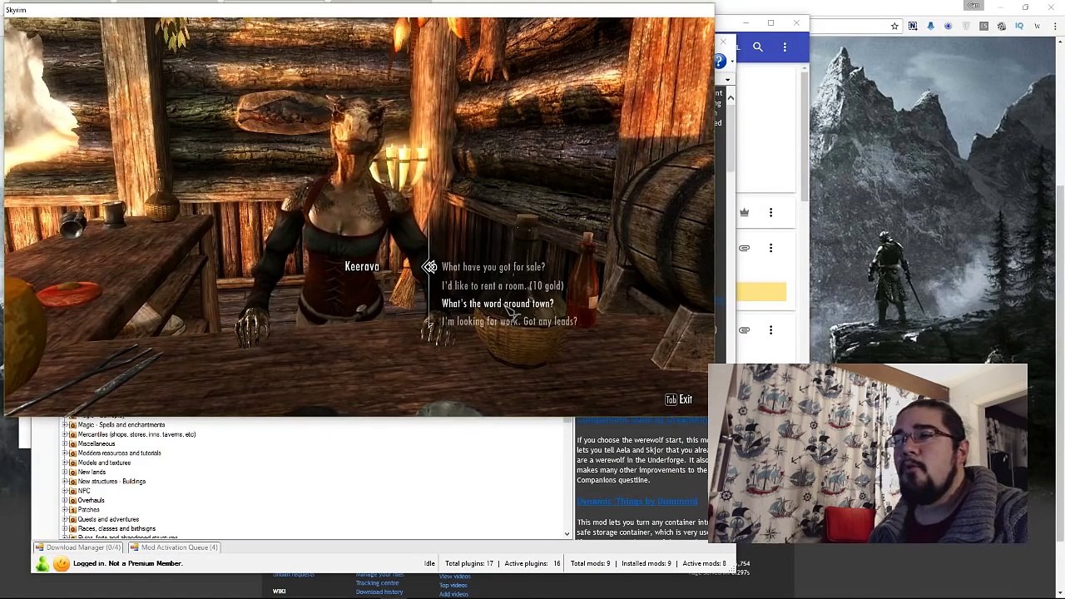Switch to Mod Activation Queue tab

click(174, 547)
